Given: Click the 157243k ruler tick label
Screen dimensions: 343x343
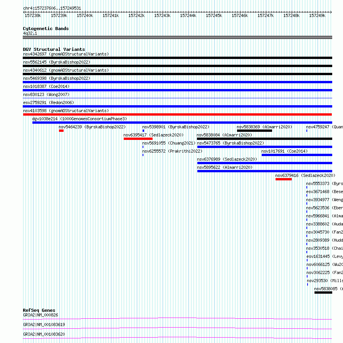Looking at the screenshot, I should [162, 15].
